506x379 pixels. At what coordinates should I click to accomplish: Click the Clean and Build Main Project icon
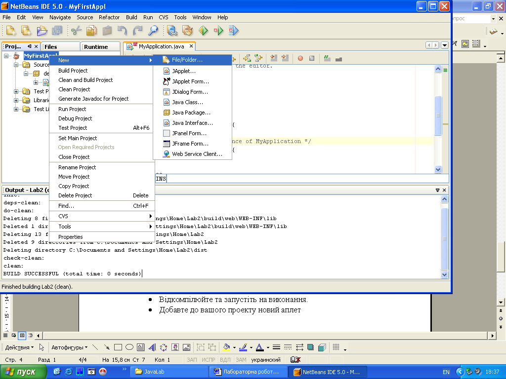(187, 31)
